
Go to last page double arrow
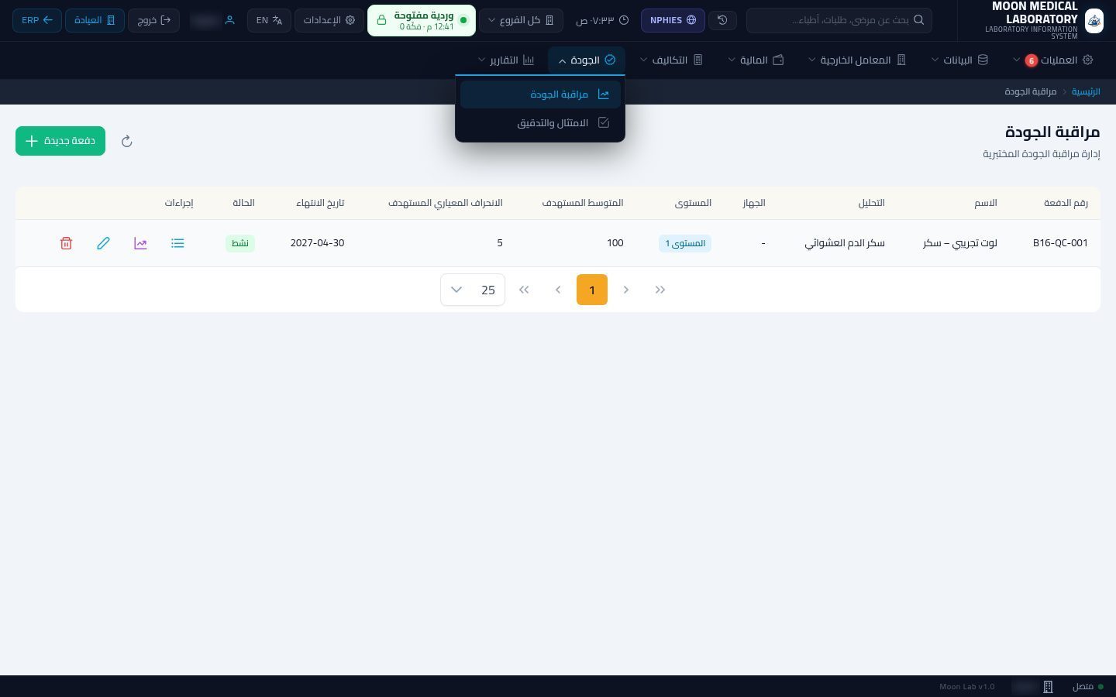pyautogui.click(x=524, y=290)
